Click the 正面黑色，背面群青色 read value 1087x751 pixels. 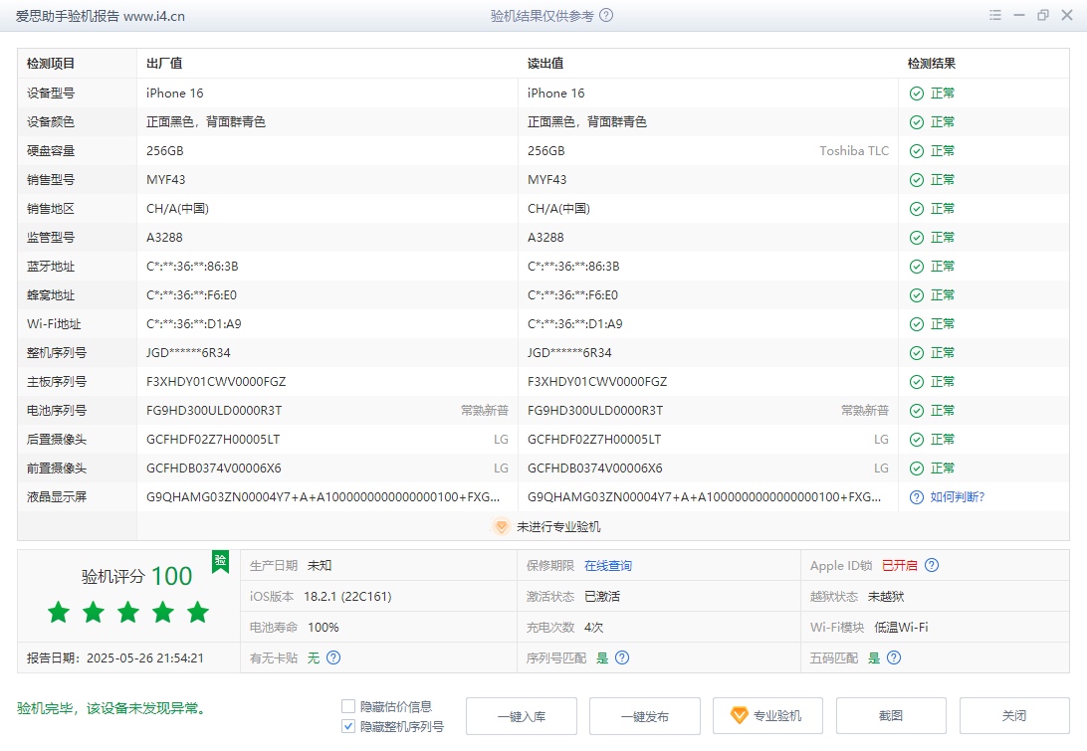coord(587,122)
